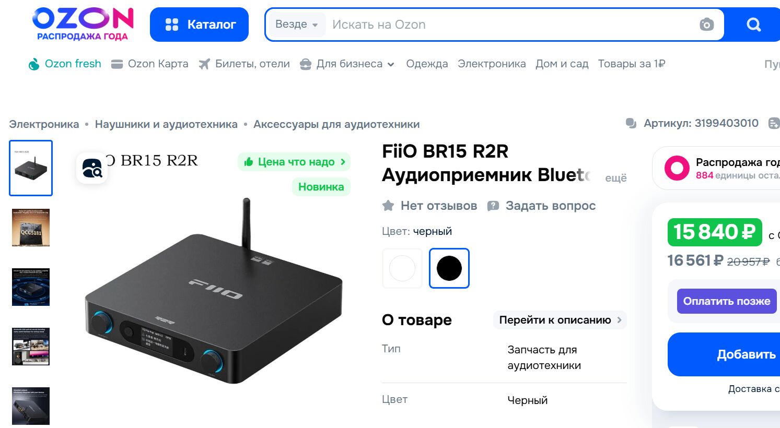Click the star icon by Нет отзывов
Viewport: 780px width, 428px height.
pos(388,206)
